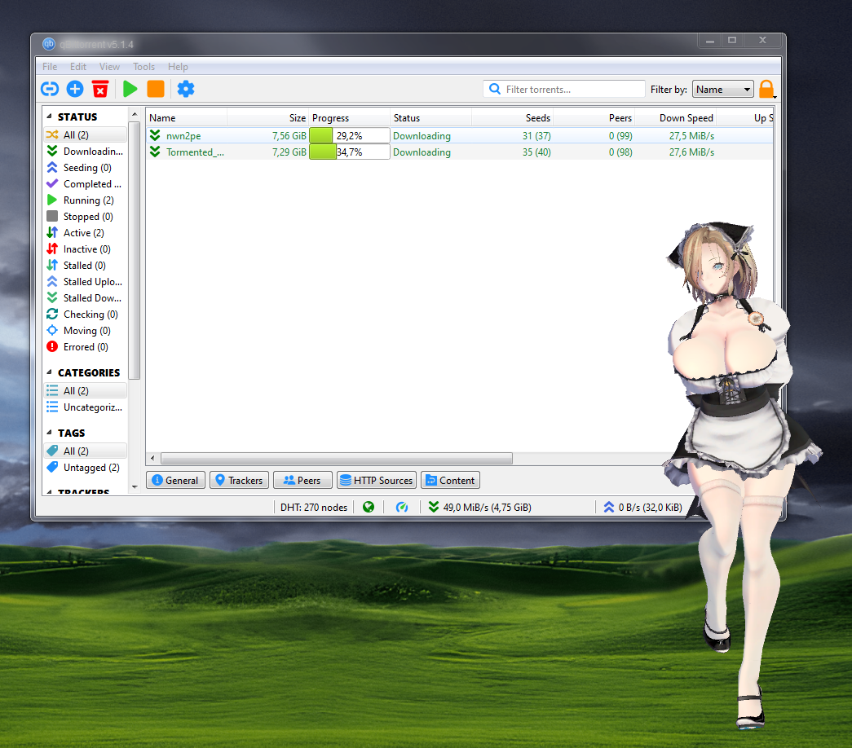This screenshot has height=748, width=852.
Task: Click the orange lock UI icon
Action: point(766,89)
